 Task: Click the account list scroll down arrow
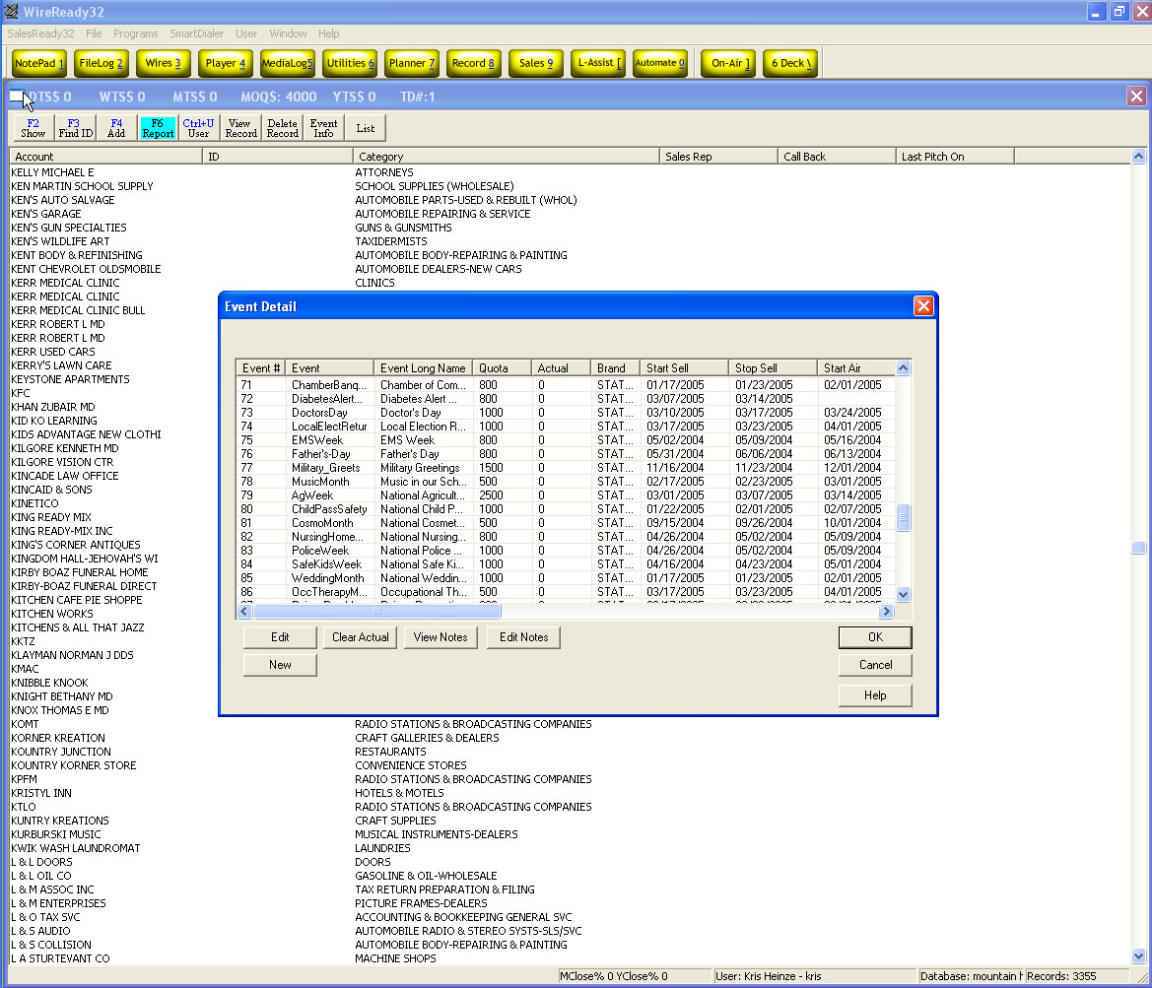coord(1138,956)
